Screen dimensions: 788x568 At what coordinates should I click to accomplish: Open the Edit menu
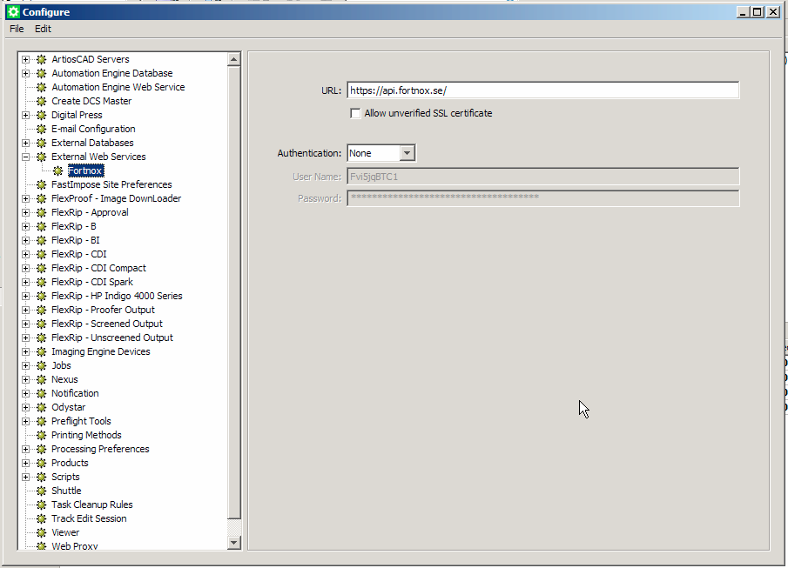43,29
